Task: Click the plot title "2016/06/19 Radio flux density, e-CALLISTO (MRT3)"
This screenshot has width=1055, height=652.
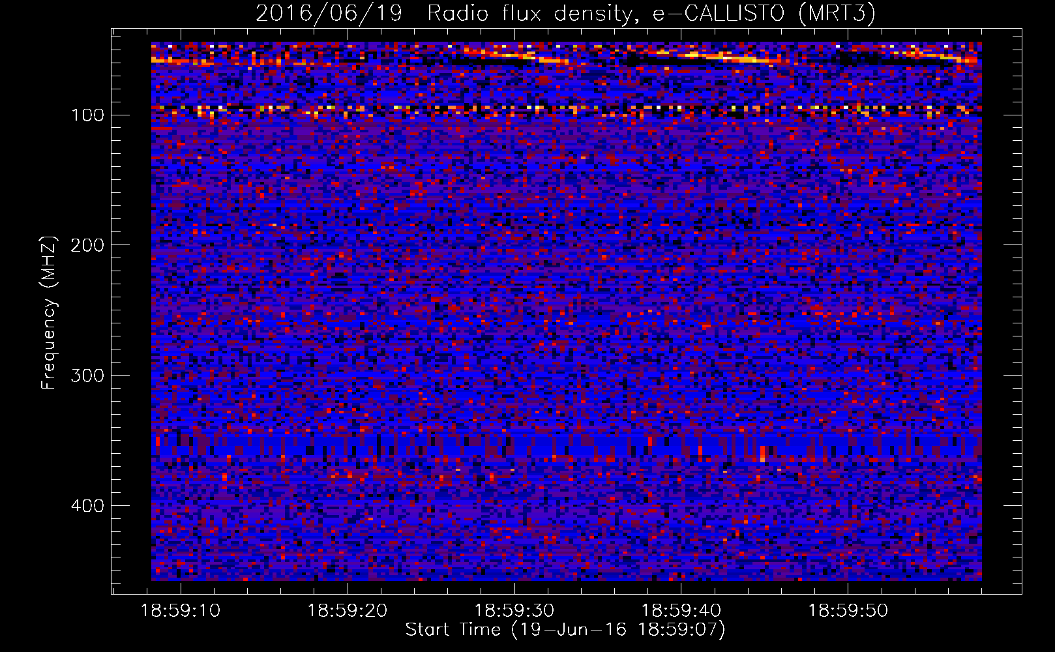Action: point(565,14)
